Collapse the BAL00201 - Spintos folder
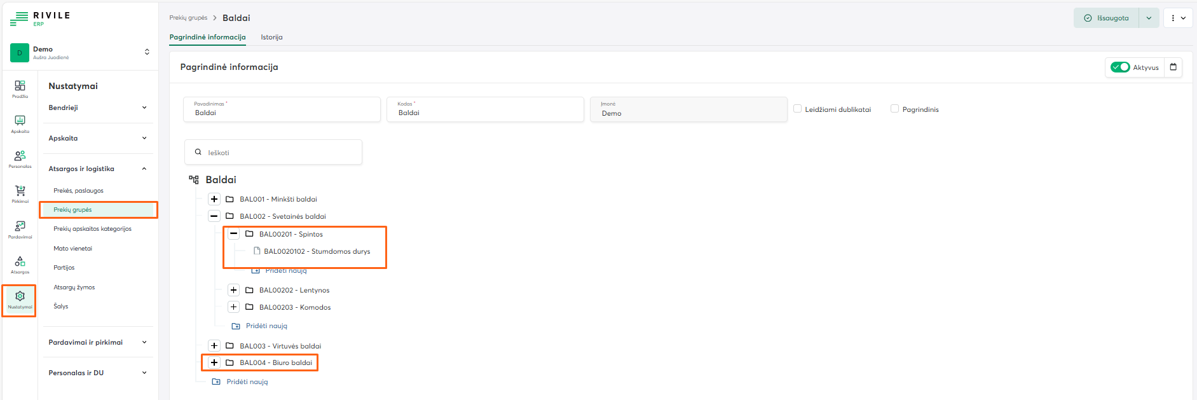1197x400 pixels. click(x=234, y=234)
